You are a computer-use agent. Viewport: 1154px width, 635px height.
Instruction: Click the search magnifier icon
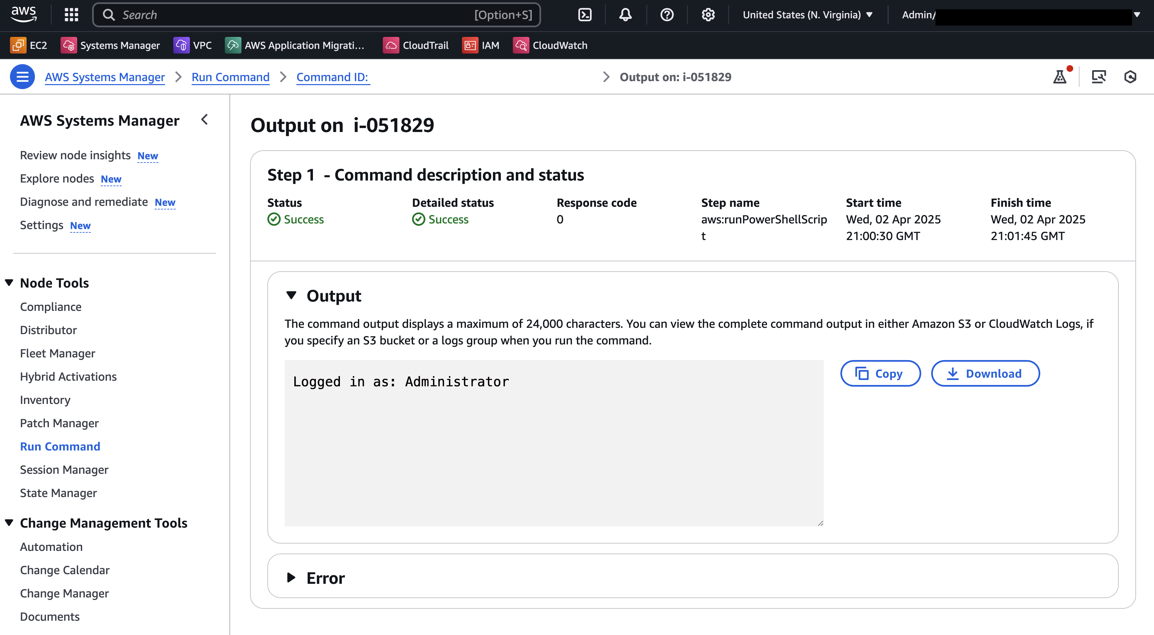pyautogui.click(x=108, y=15)
